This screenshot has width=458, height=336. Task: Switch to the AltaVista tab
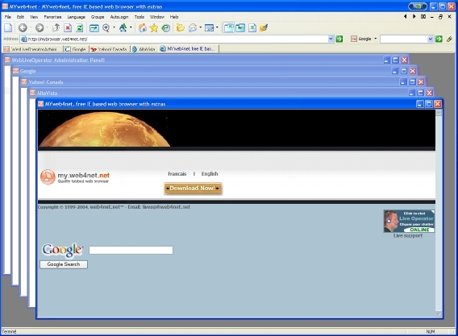pyautogui.click(x=144, y=49)
